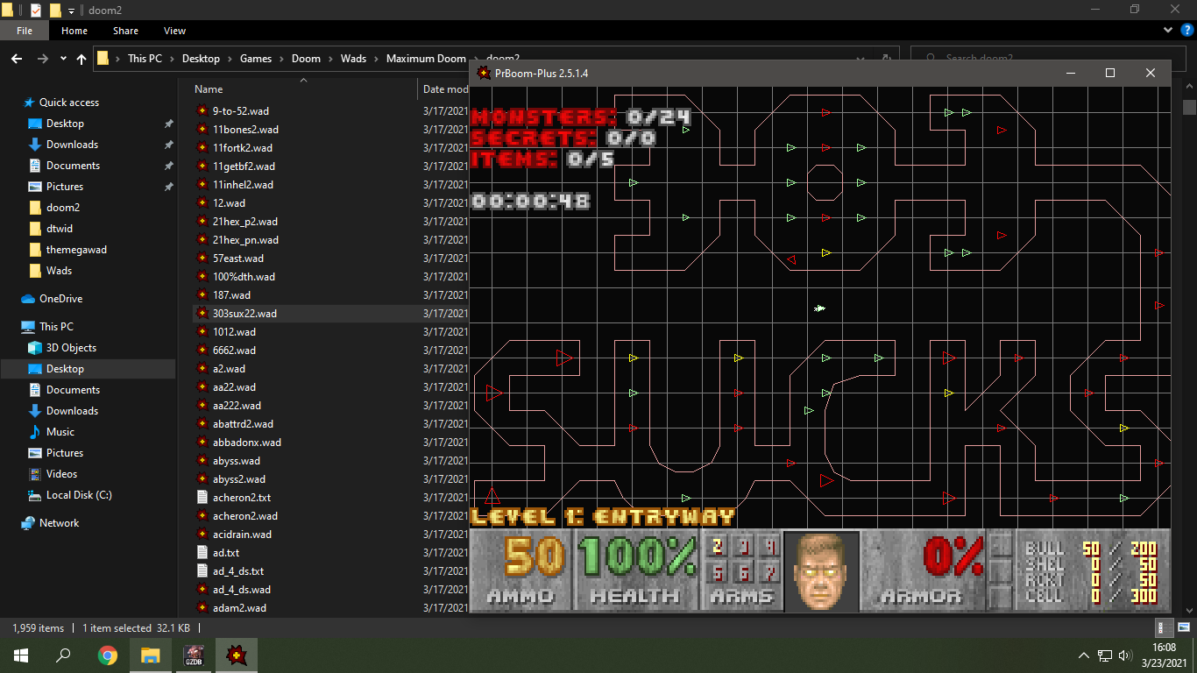Image resolution: width=1197 pixels, height=673 pixels.
Task: Select text file acheron2.txt
Action: (241, 498)
